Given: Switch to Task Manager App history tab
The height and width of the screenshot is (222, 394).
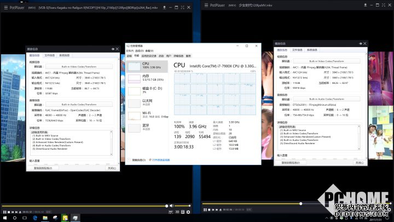Looking at the screenshot, I should (x=149, y=56).
